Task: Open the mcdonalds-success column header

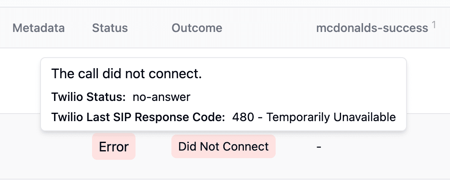Action: point(372,28)
